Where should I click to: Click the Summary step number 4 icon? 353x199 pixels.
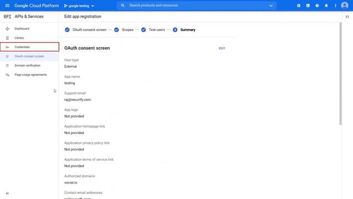point(175,30)
